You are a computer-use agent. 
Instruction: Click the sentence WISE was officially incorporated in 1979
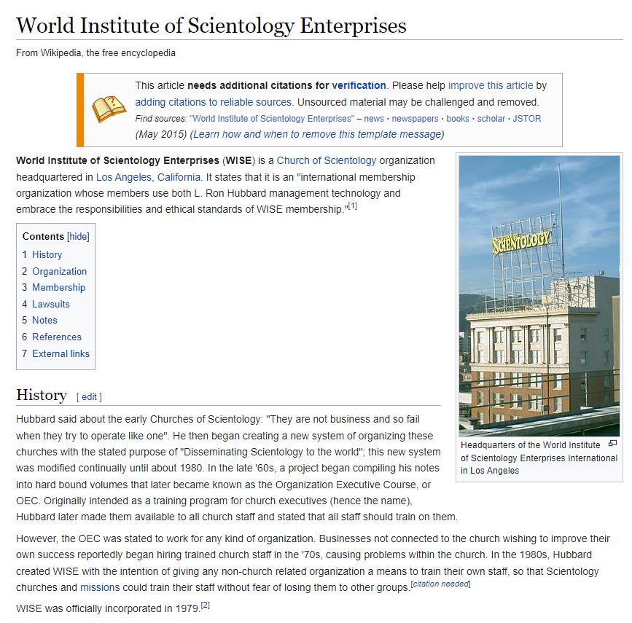coord(108,608)
